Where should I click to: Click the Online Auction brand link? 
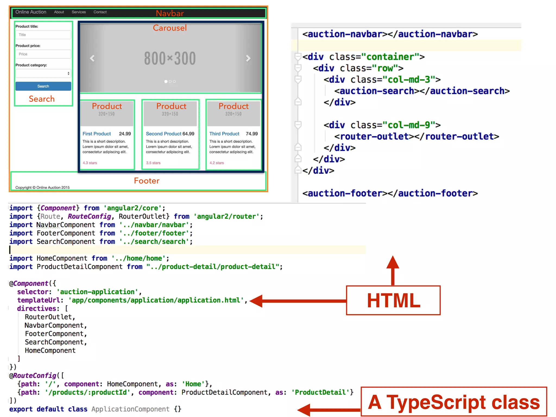[x=31, y=12]
